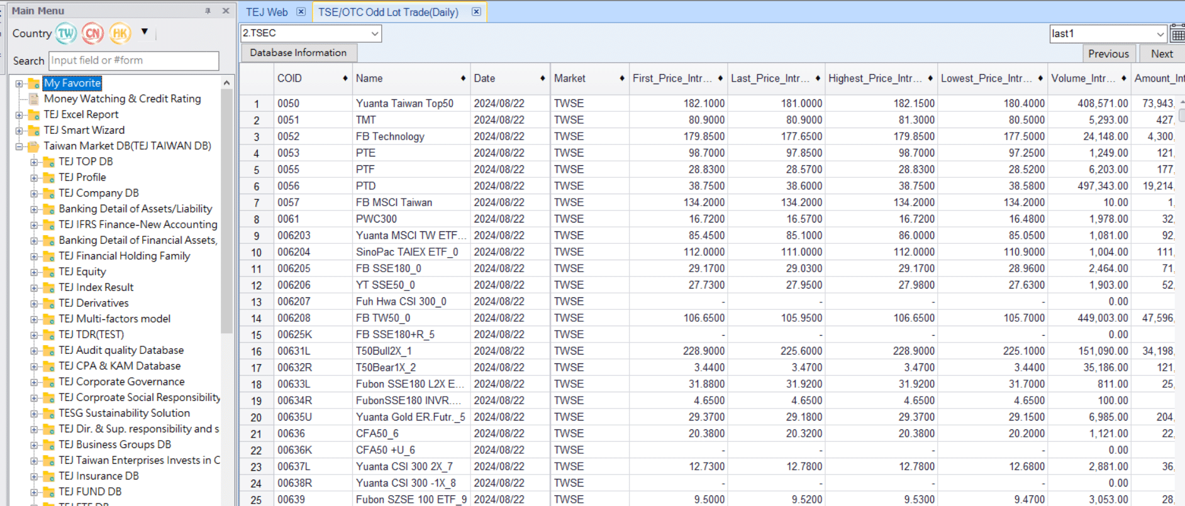Image resolution: width=1185 pixels, height=506 pixels.
Task: Collapse the Taiwan Market DB node
Action: [19, 146]
